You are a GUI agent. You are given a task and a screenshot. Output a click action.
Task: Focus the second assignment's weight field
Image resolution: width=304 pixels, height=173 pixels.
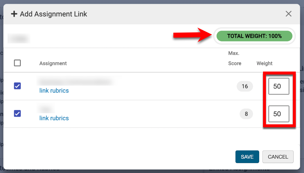point(279,114)
